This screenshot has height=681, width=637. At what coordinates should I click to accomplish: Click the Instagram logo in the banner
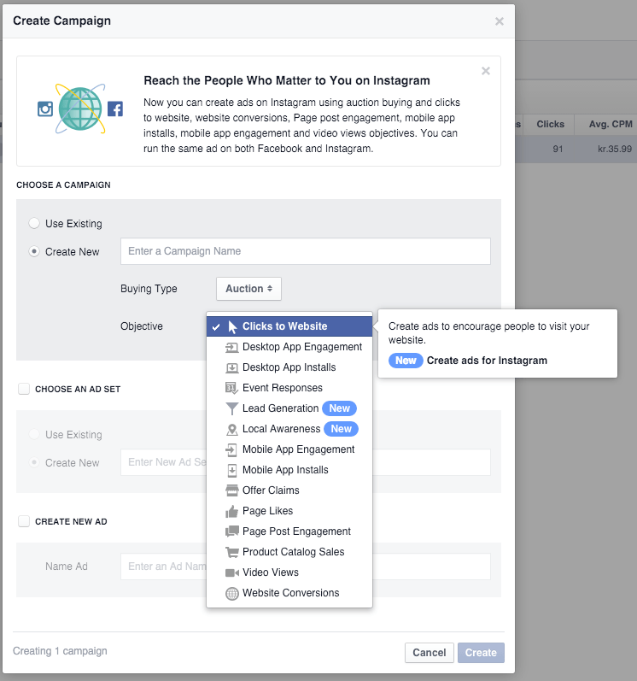(45, 109)
